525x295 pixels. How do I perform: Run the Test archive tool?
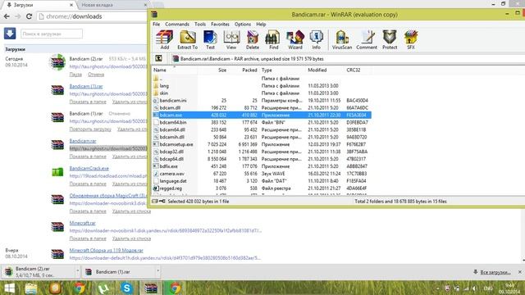tap(210, 40)
